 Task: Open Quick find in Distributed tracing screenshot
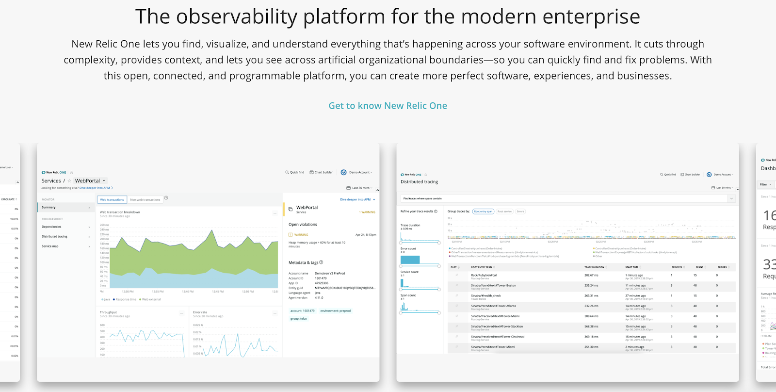tap(668, 175)
